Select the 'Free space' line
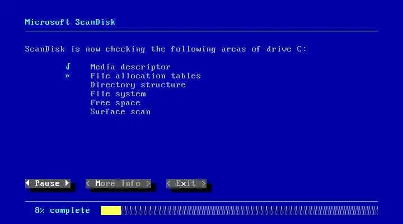Screen dimensions: 403x224 115,103
